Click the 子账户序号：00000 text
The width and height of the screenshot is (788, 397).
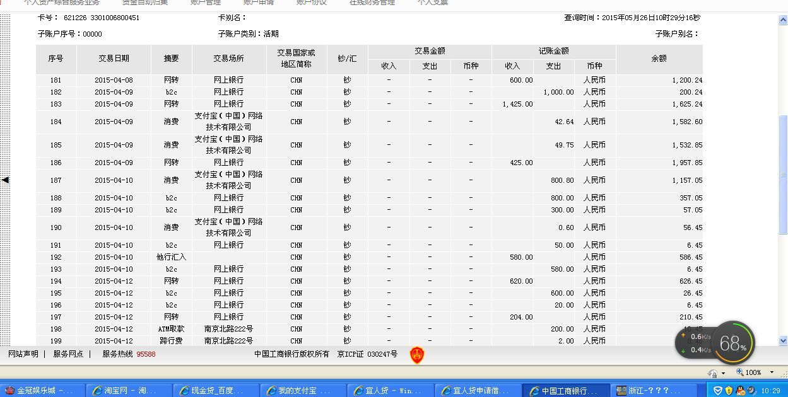[x=69, y=34]
